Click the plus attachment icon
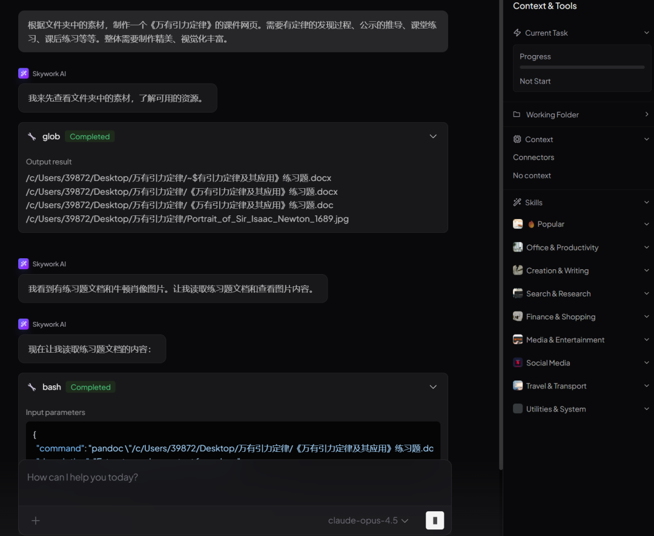The image size is (654, 536). (36, 520)
